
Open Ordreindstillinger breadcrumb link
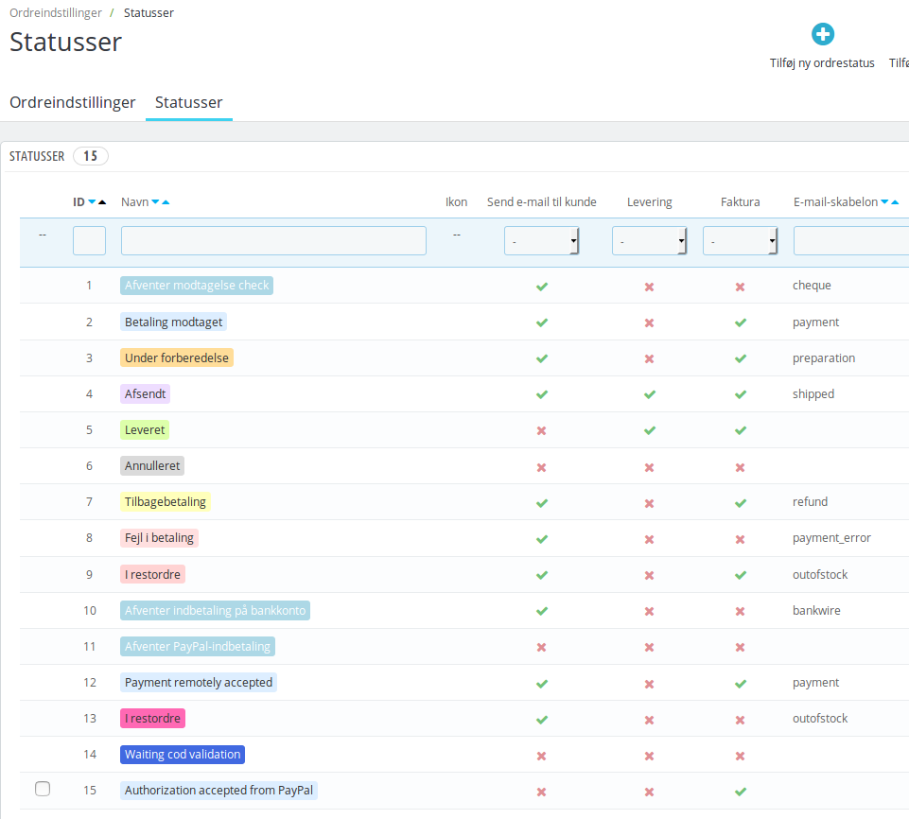[56, 12]
